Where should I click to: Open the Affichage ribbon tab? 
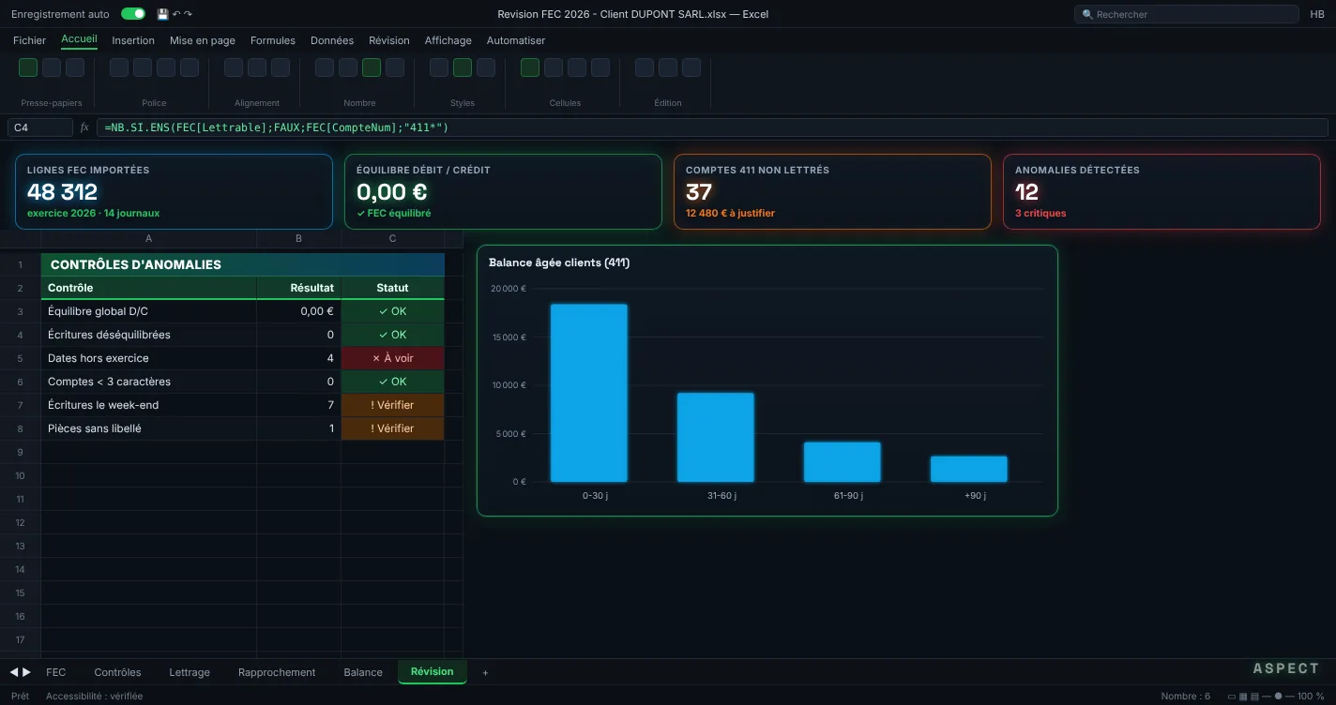pos(448,40)
